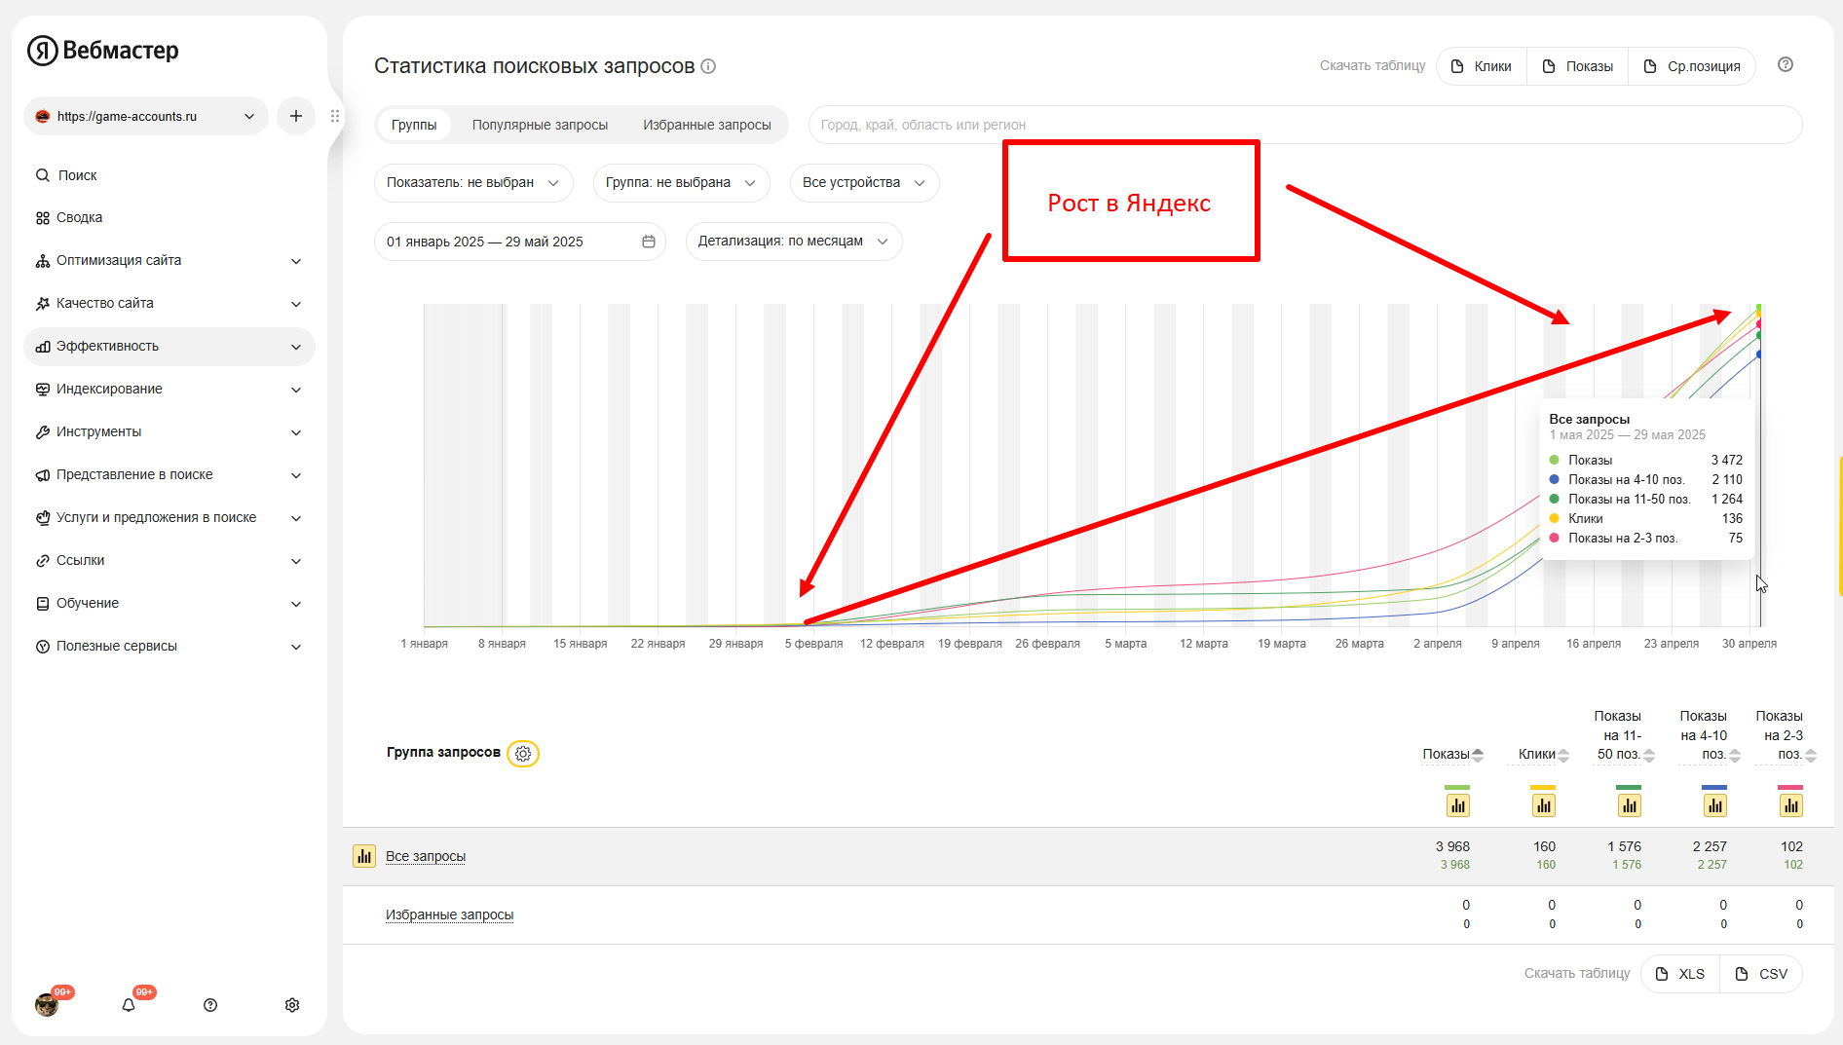Click the Индексирование icon
The width and height of the screenshot is (1843, 1045).
click(43, 390)
